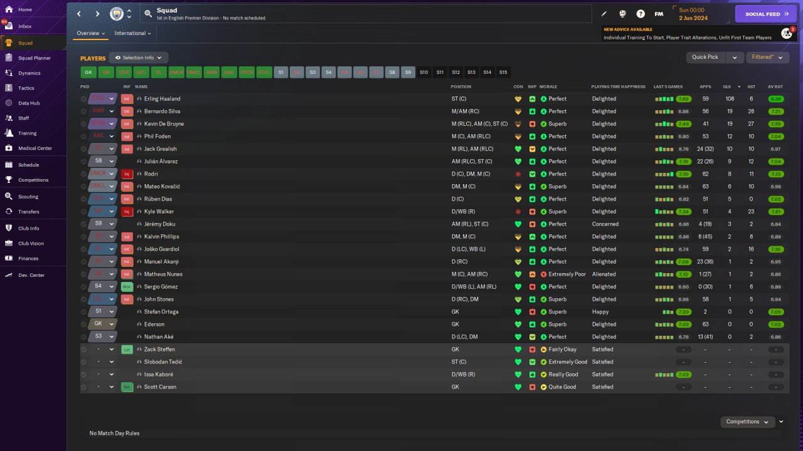This screenshot has width=803, height=451.
Task: Toggle selection circle for Scott Carson
Action: (84, 387)
